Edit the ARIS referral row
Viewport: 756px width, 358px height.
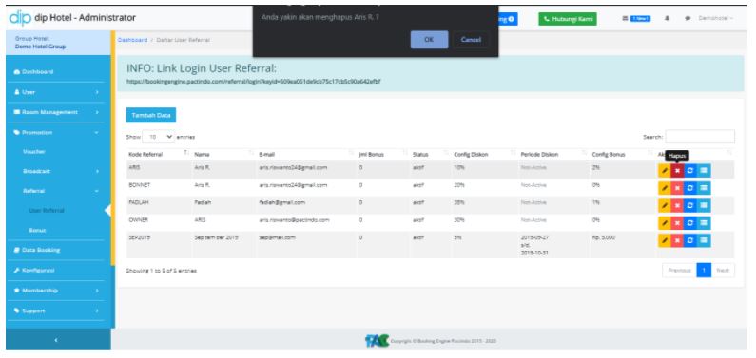pos(665,170)
